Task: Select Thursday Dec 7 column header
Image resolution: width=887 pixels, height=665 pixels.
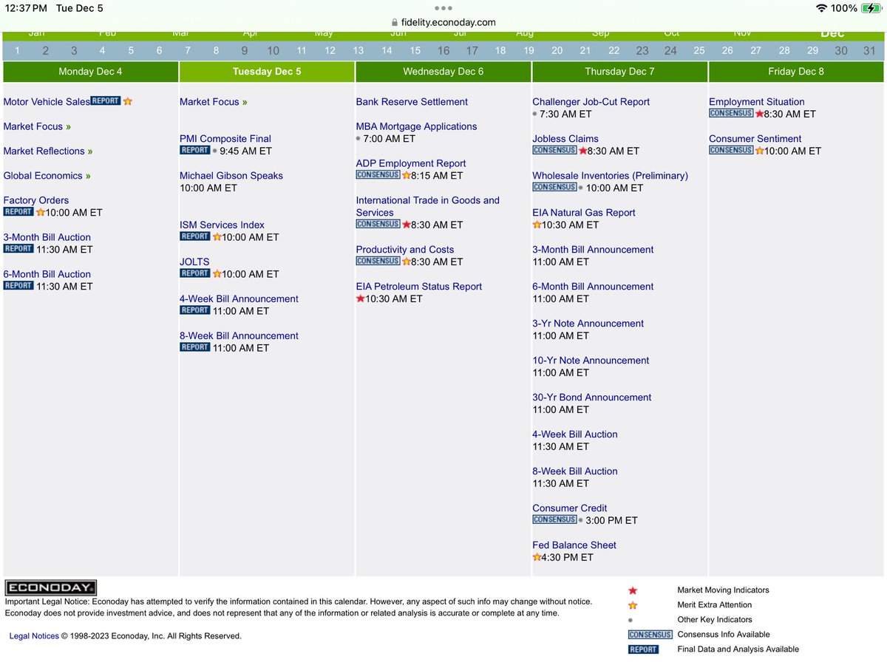Action: pos(619,72)
